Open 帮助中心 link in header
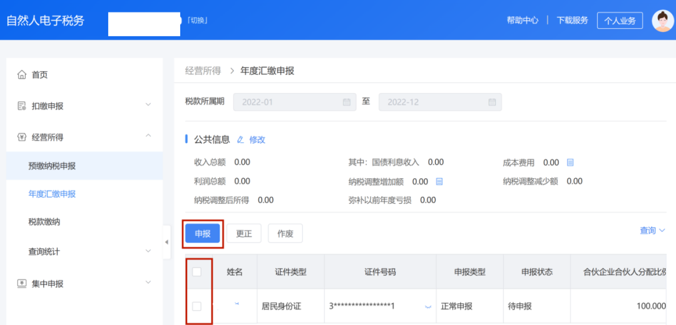The width and height of the screenshot is (676, 325). click(x=523, y=20)
